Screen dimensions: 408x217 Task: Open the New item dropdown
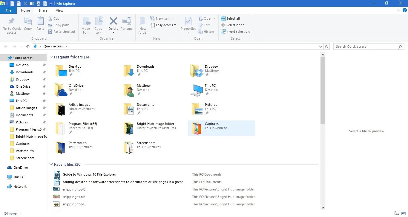click(162, 18)
